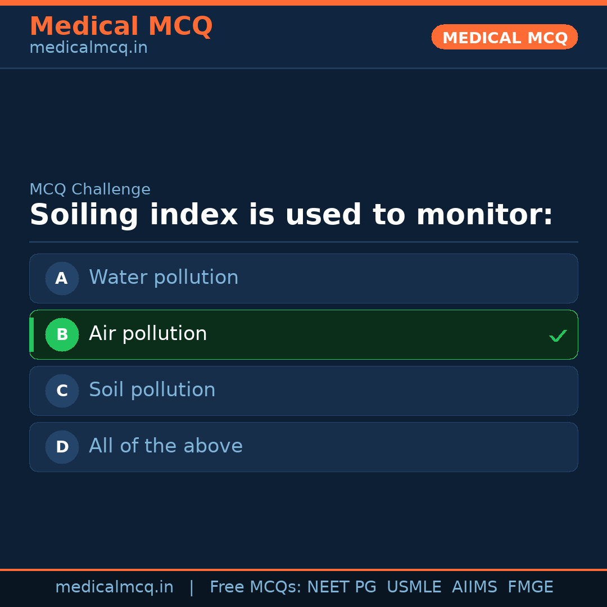This screenshot has height=607, width=607.
Task: Choose the Water pollution answer text
Action: coord(164,278)
